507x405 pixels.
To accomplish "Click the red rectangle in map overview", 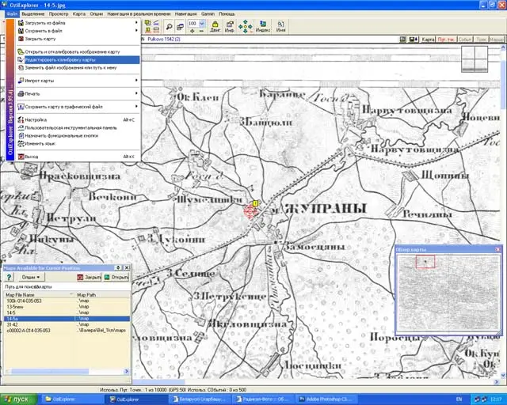I will 425,262.
